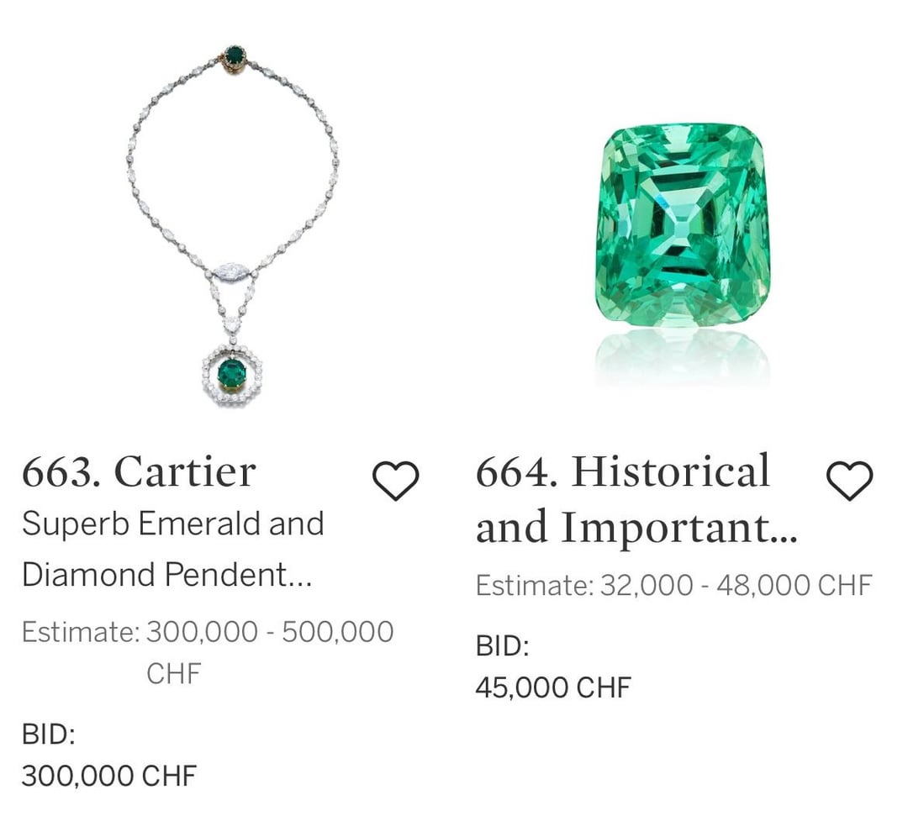The width and height of the screenshot is (908, 837).
Task: Click the BID label under lot 663
Action: tap(49, 735)
